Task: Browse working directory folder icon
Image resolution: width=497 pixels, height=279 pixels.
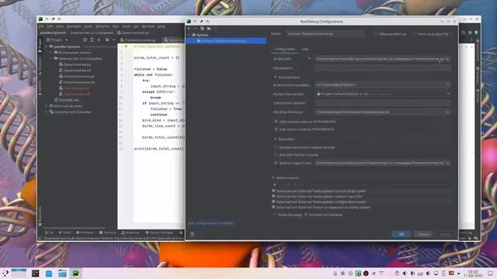Action: coord(447,112)
